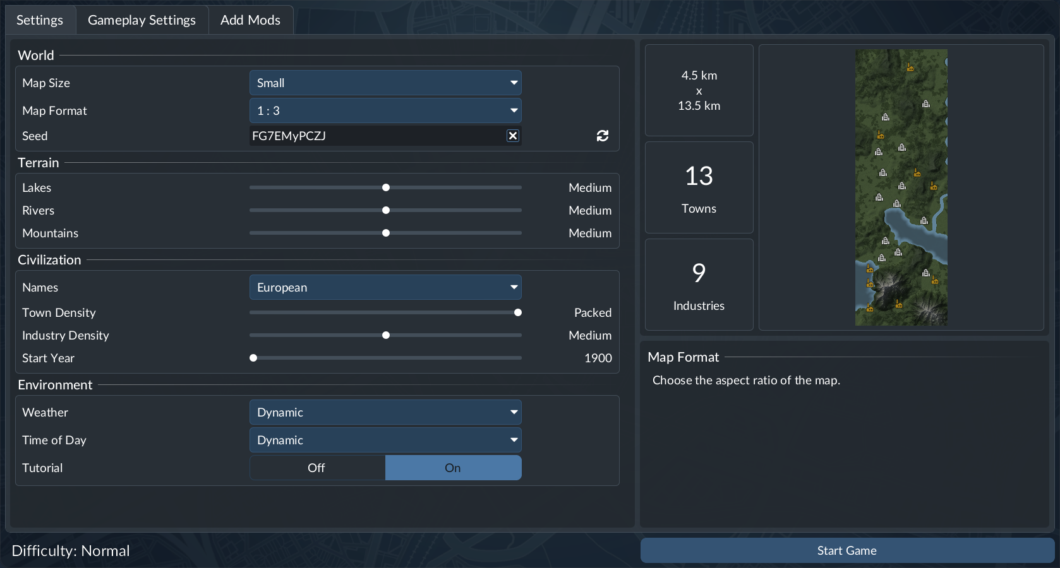The image size is (1060, 568).
Task: Clear the seed text with the X icon
Action: click(x=513, y=136)
